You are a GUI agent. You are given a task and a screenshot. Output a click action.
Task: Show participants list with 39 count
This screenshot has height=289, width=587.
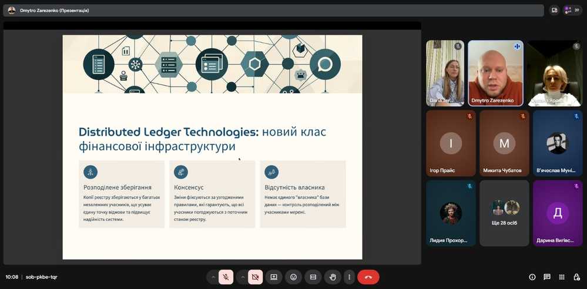[x=572, y=10]
